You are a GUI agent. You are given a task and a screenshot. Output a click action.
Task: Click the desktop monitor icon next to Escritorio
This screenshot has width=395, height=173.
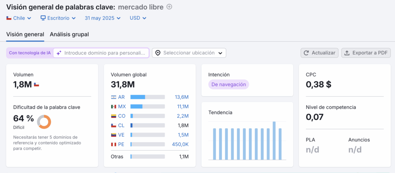tap(43, 18)
